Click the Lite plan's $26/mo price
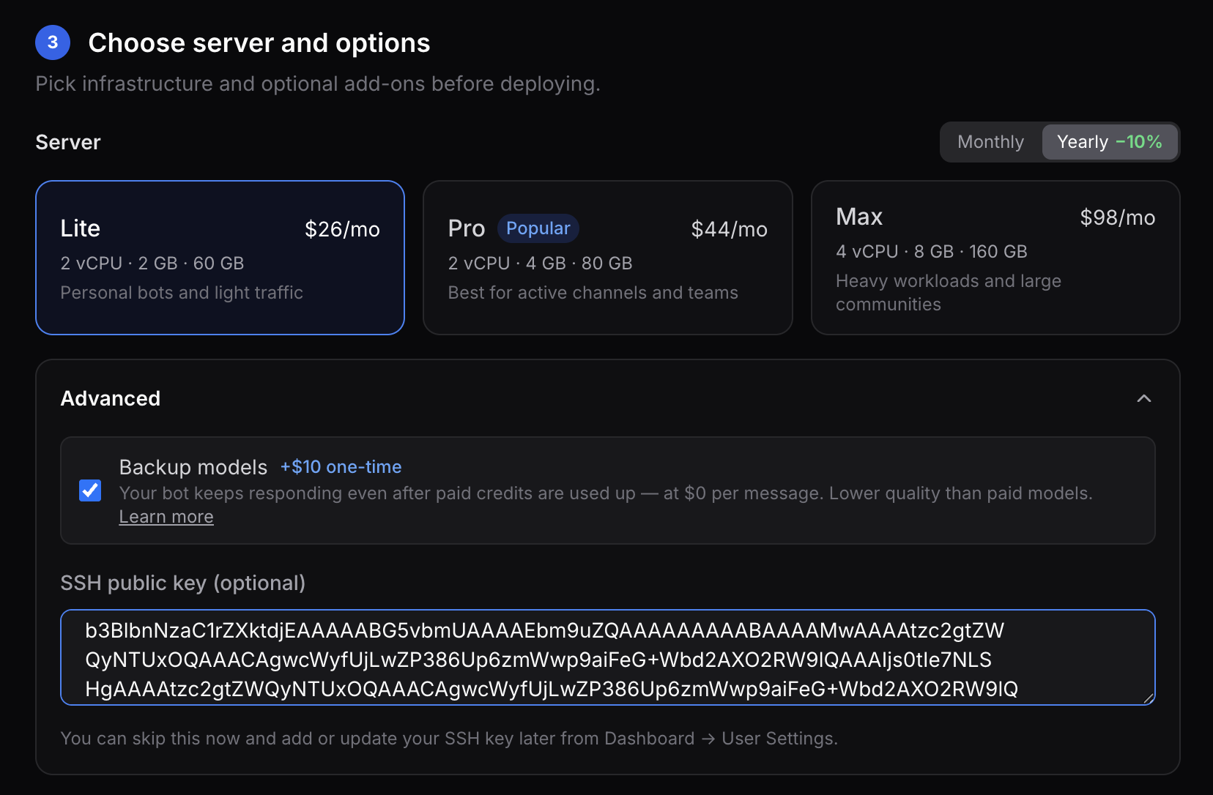The width and height of the screenshot is (1213, 795). [342, 228]
